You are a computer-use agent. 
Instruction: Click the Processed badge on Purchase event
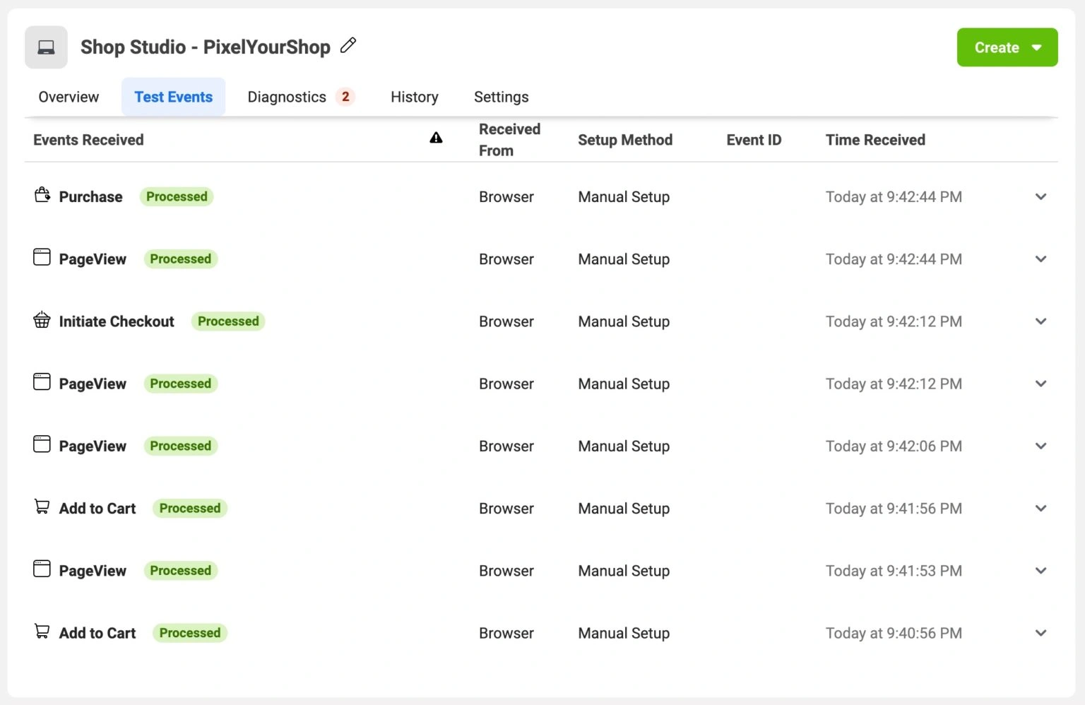click(177, 196)
